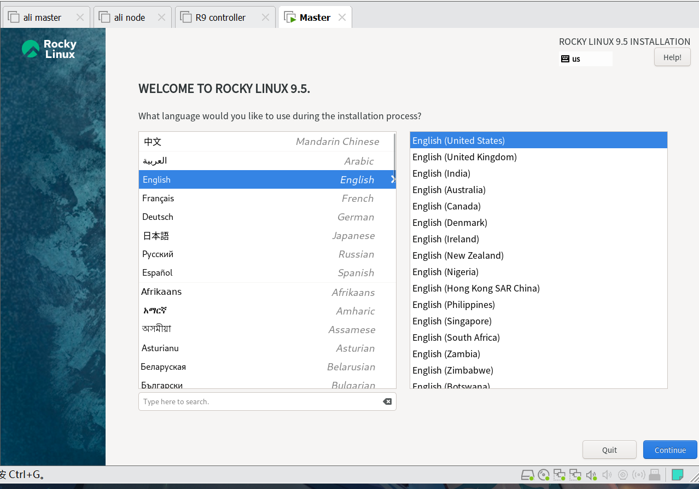Choose English (Canada) locale
Viewport: 699px width, 489px height.
tap(539, 206)
